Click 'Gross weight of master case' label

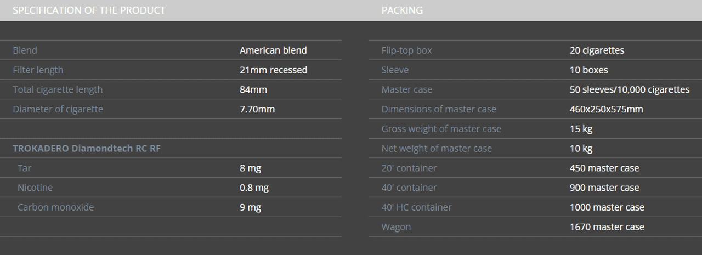point(441,129)
